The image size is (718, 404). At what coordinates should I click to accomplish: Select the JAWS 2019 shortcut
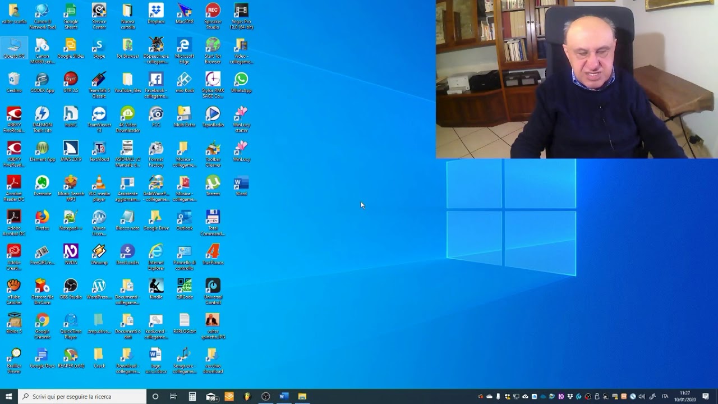pyautogui.click(x=71, y=151)
